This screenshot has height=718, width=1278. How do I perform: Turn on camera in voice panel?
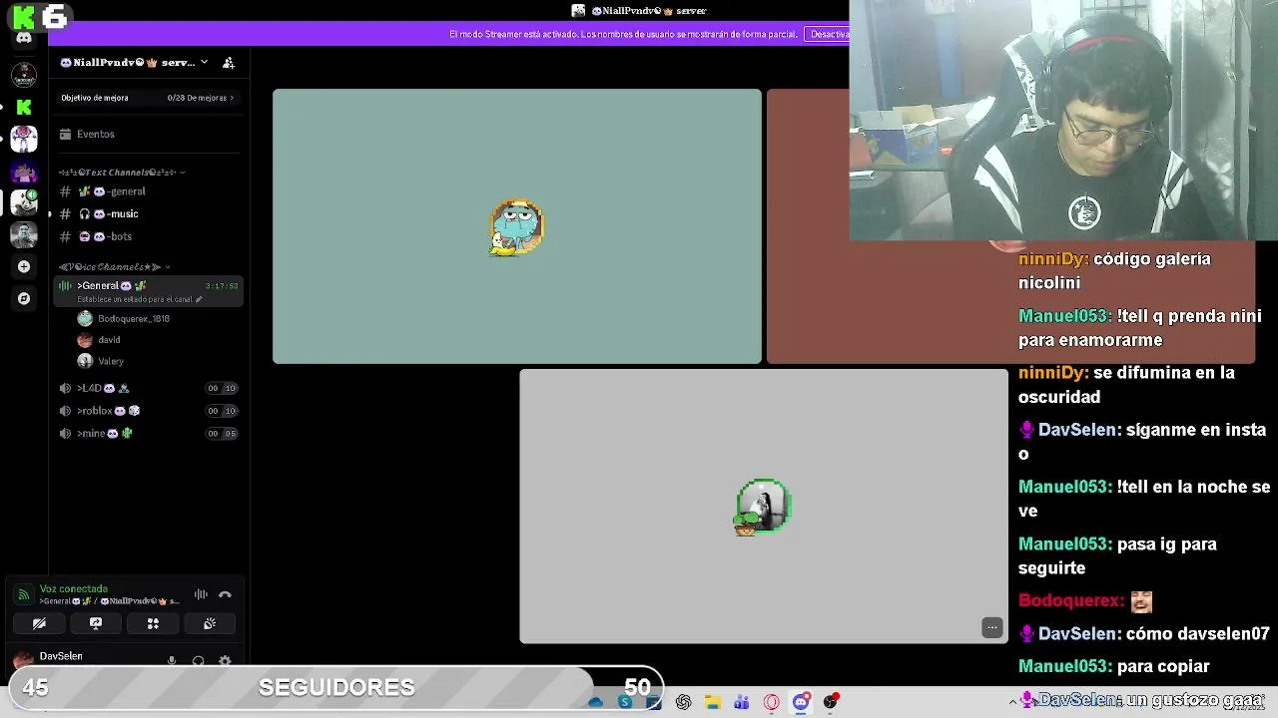coord(39,623)
